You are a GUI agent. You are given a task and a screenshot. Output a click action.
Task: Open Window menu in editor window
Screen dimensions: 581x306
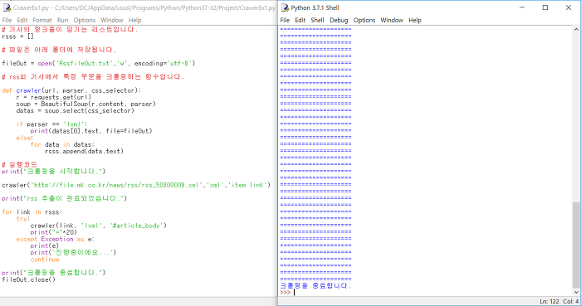(111, 20)
